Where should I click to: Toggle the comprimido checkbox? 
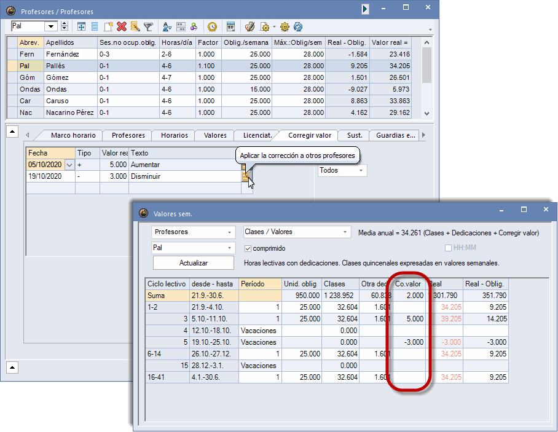coord(248,248)
